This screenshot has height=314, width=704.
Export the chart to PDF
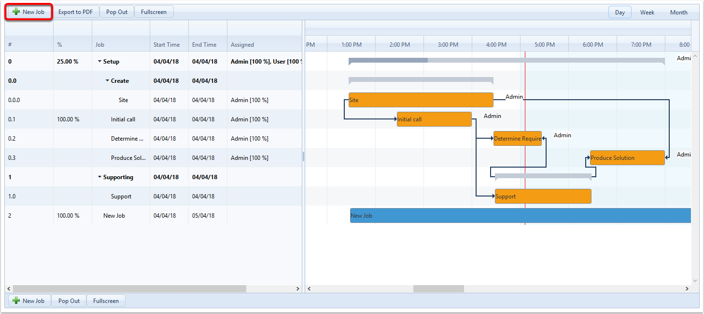click(75, 12)
